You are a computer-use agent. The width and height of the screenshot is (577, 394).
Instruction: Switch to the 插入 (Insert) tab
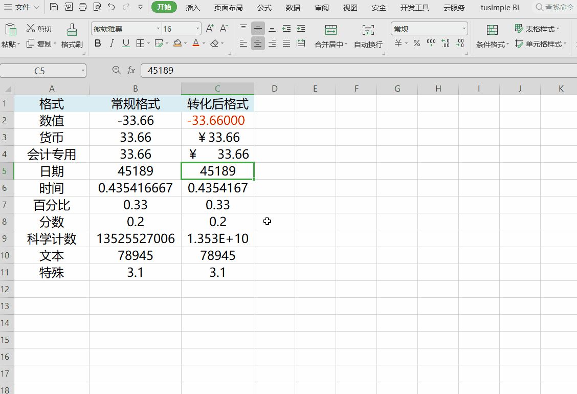tap(192, 8)
